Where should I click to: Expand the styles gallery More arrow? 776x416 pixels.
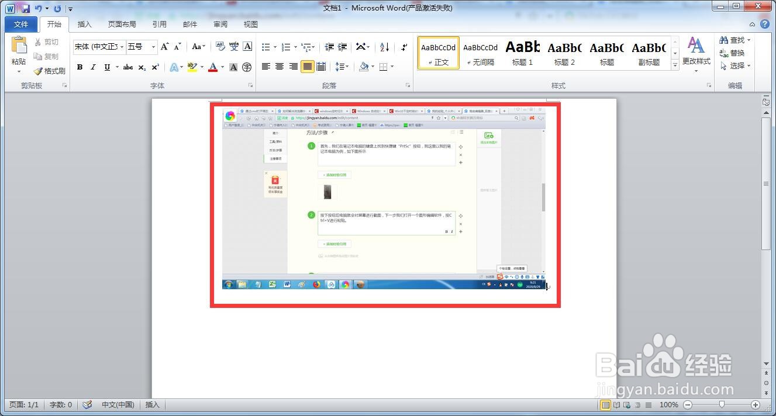pos(675,65)
